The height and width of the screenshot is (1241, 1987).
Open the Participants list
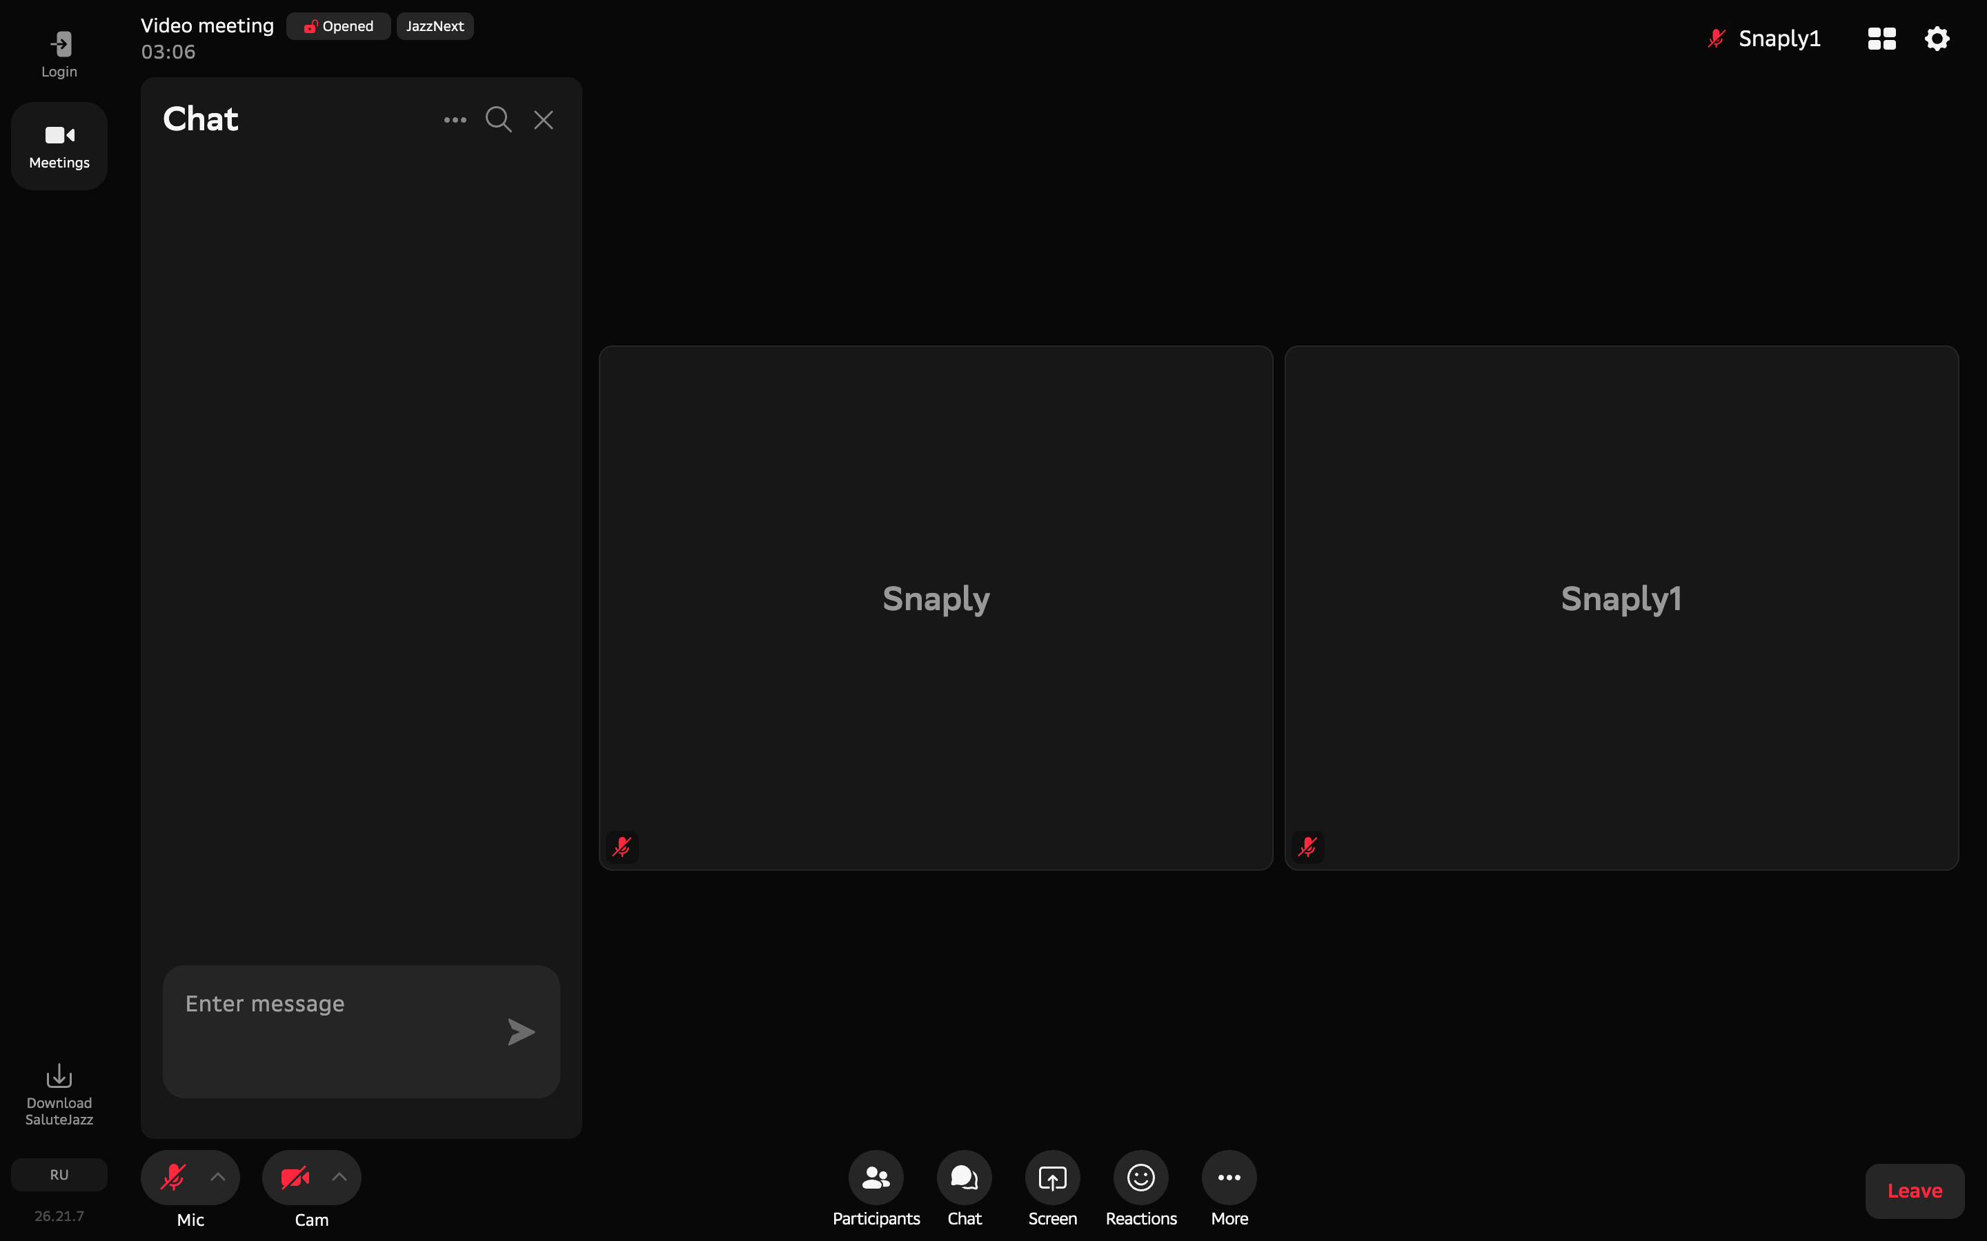876,1188
